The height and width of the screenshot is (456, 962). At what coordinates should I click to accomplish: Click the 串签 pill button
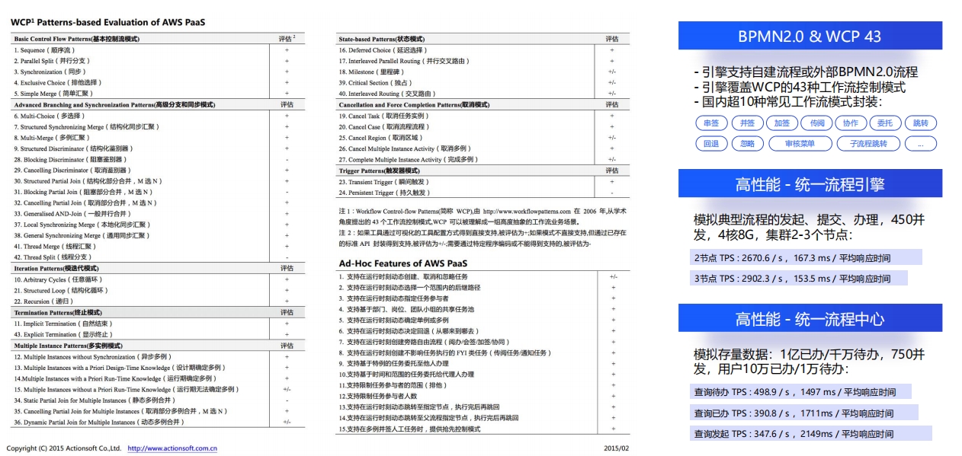[711, 123]
